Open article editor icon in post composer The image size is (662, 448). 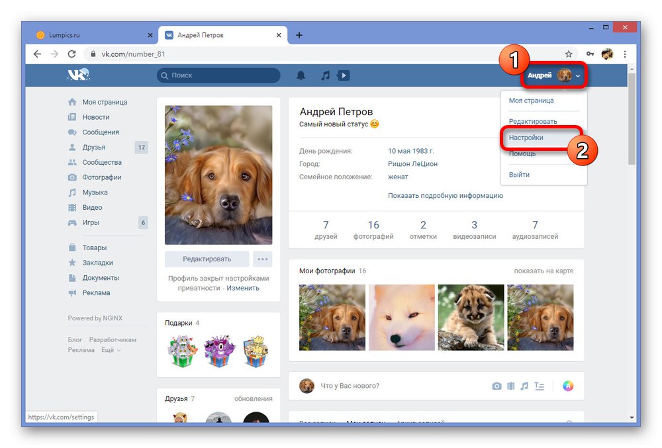pyautogui.click(x=539, y=385)
